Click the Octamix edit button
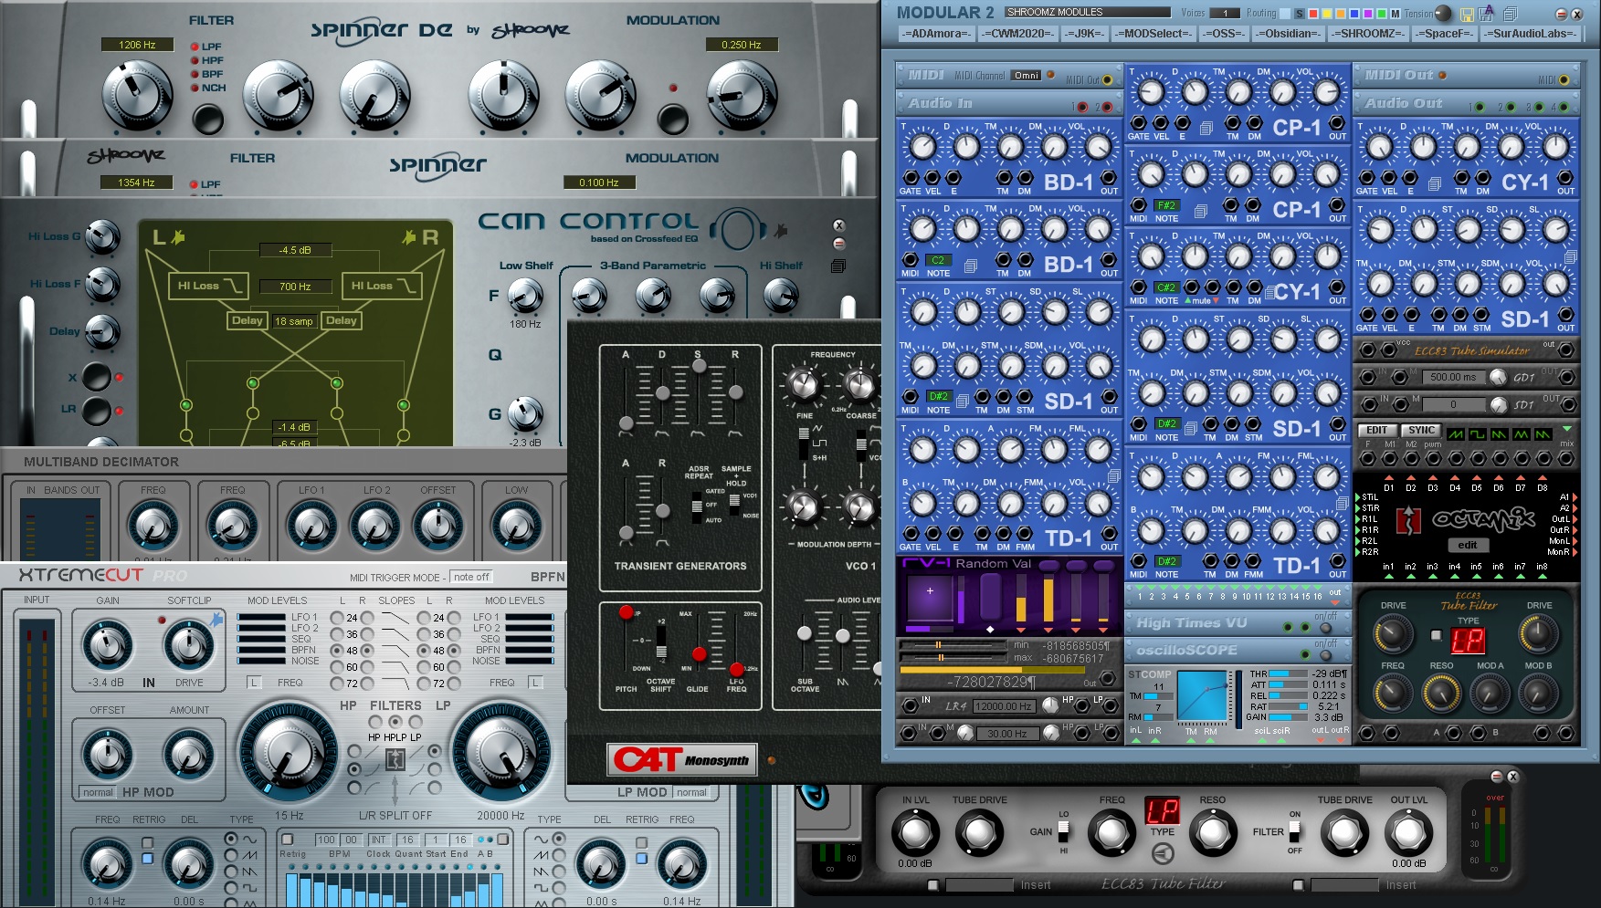 1468,545
